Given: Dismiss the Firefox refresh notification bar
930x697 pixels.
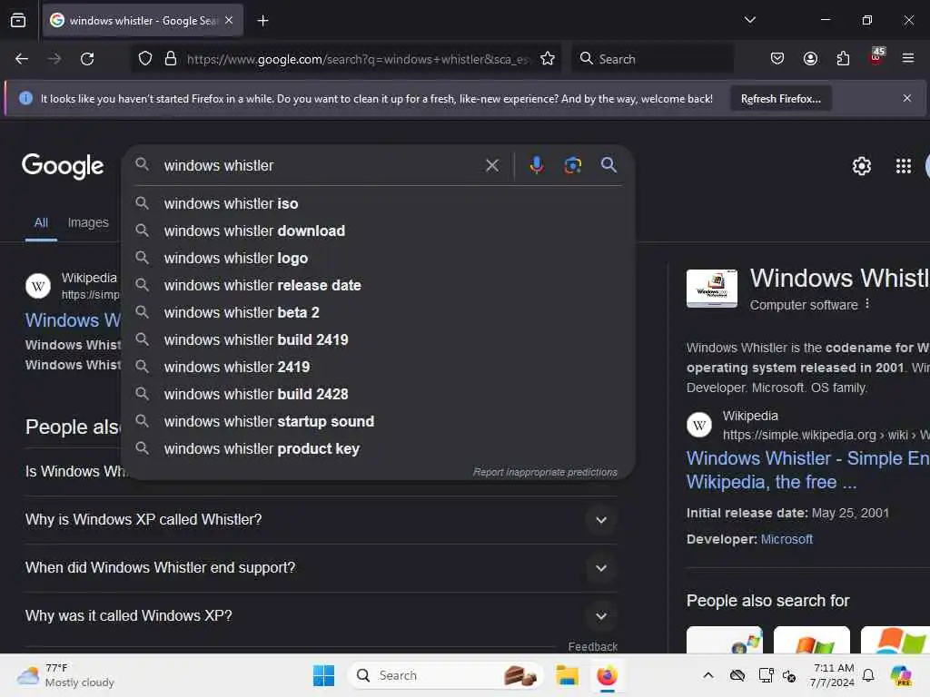Looking at the screenshot, I should 907,98.
